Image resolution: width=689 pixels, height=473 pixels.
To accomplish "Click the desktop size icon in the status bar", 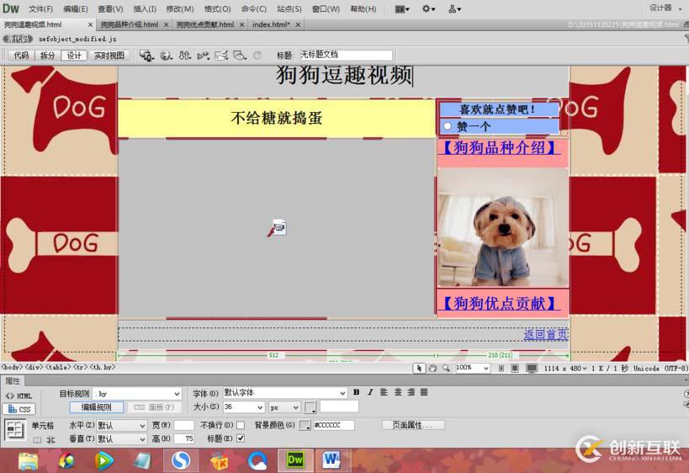I will tap(532, 369).
